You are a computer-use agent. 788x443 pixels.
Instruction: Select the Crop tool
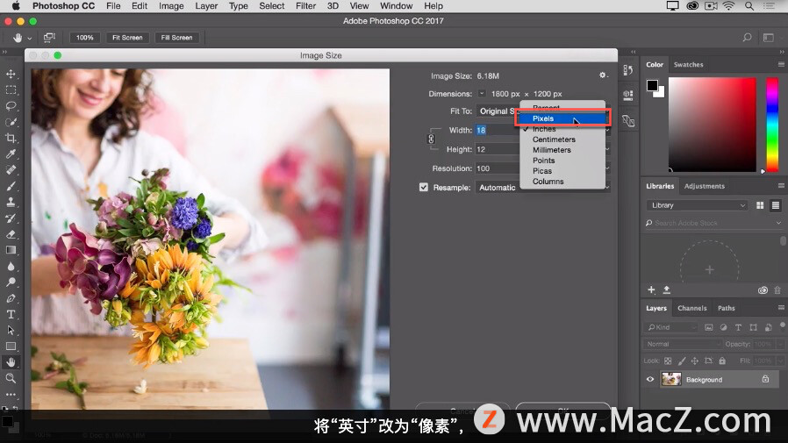point(11,138)
